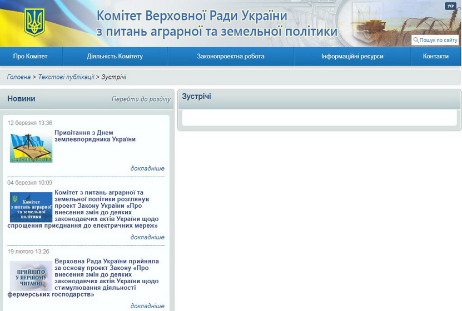Open the Прийнято у першому читанні thumbnail
462x311 pixels.
click(x=31, y=276)
